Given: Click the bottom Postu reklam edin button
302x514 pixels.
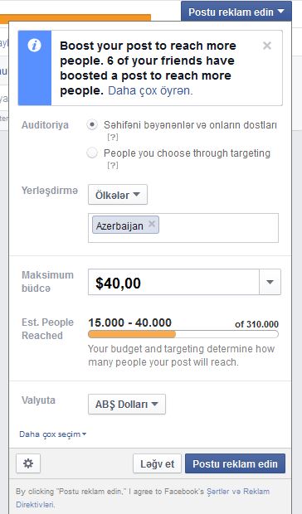Looking at the screenshot, I should [235, 463].
